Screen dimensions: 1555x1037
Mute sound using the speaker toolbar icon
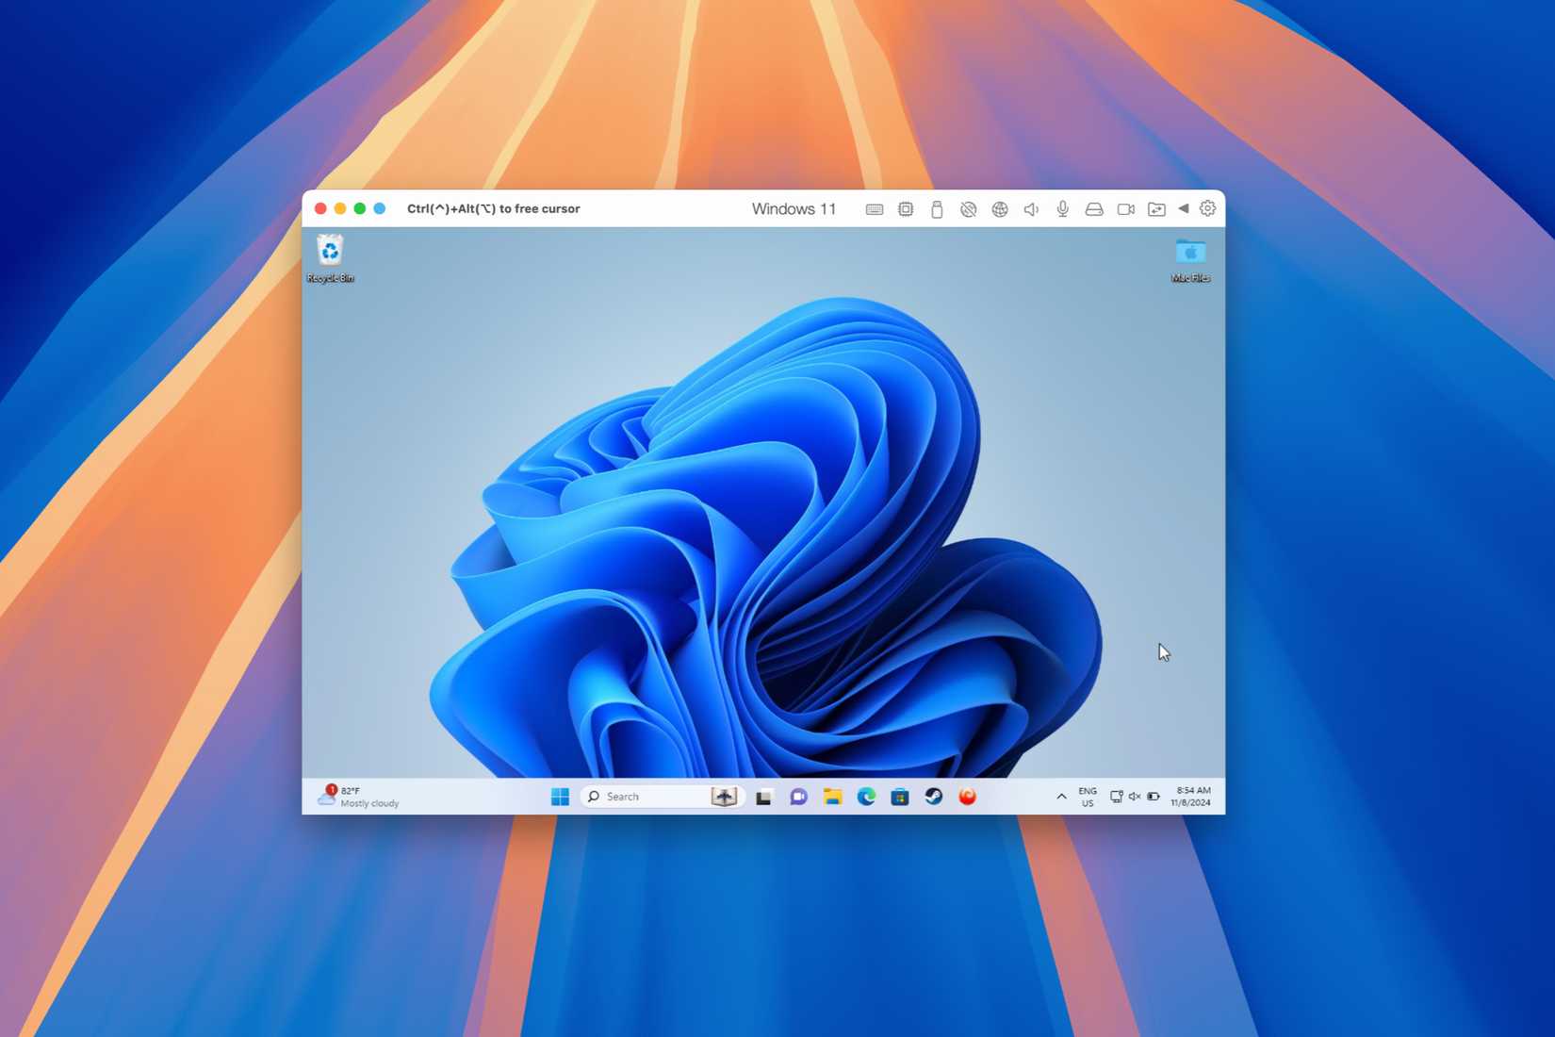1031,208
